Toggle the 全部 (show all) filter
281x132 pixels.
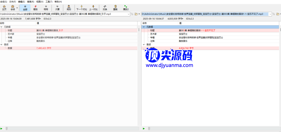pos(25,8)
